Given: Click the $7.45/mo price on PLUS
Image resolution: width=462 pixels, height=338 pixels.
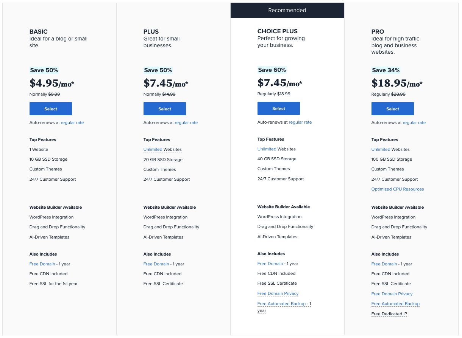Looking at the screenshot, I should [x=166, y=83].
